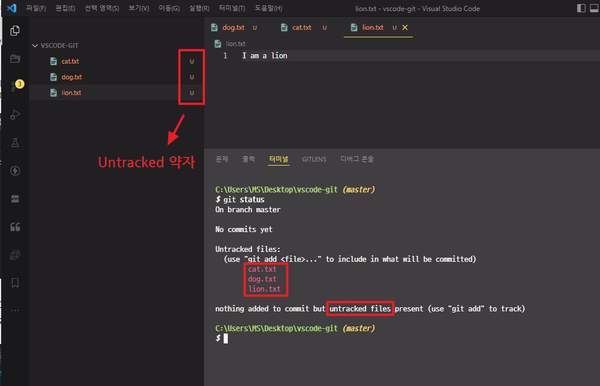Click editor line 1 text 'I am a lion'
The height and width of the screenshot is (386, 600).
coord(265,56)
